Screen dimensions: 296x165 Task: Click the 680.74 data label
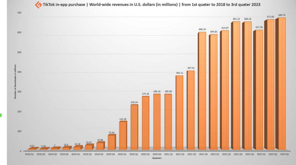282,15
